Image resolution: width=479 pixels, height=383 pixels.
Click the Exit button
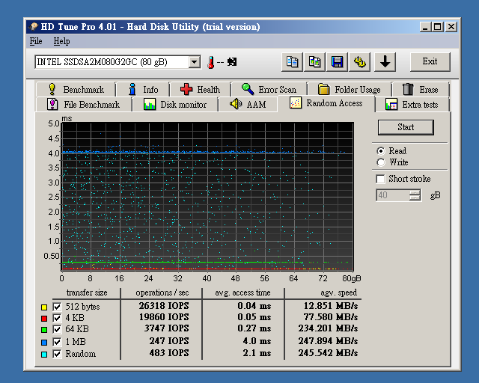(x=430, y=61)
